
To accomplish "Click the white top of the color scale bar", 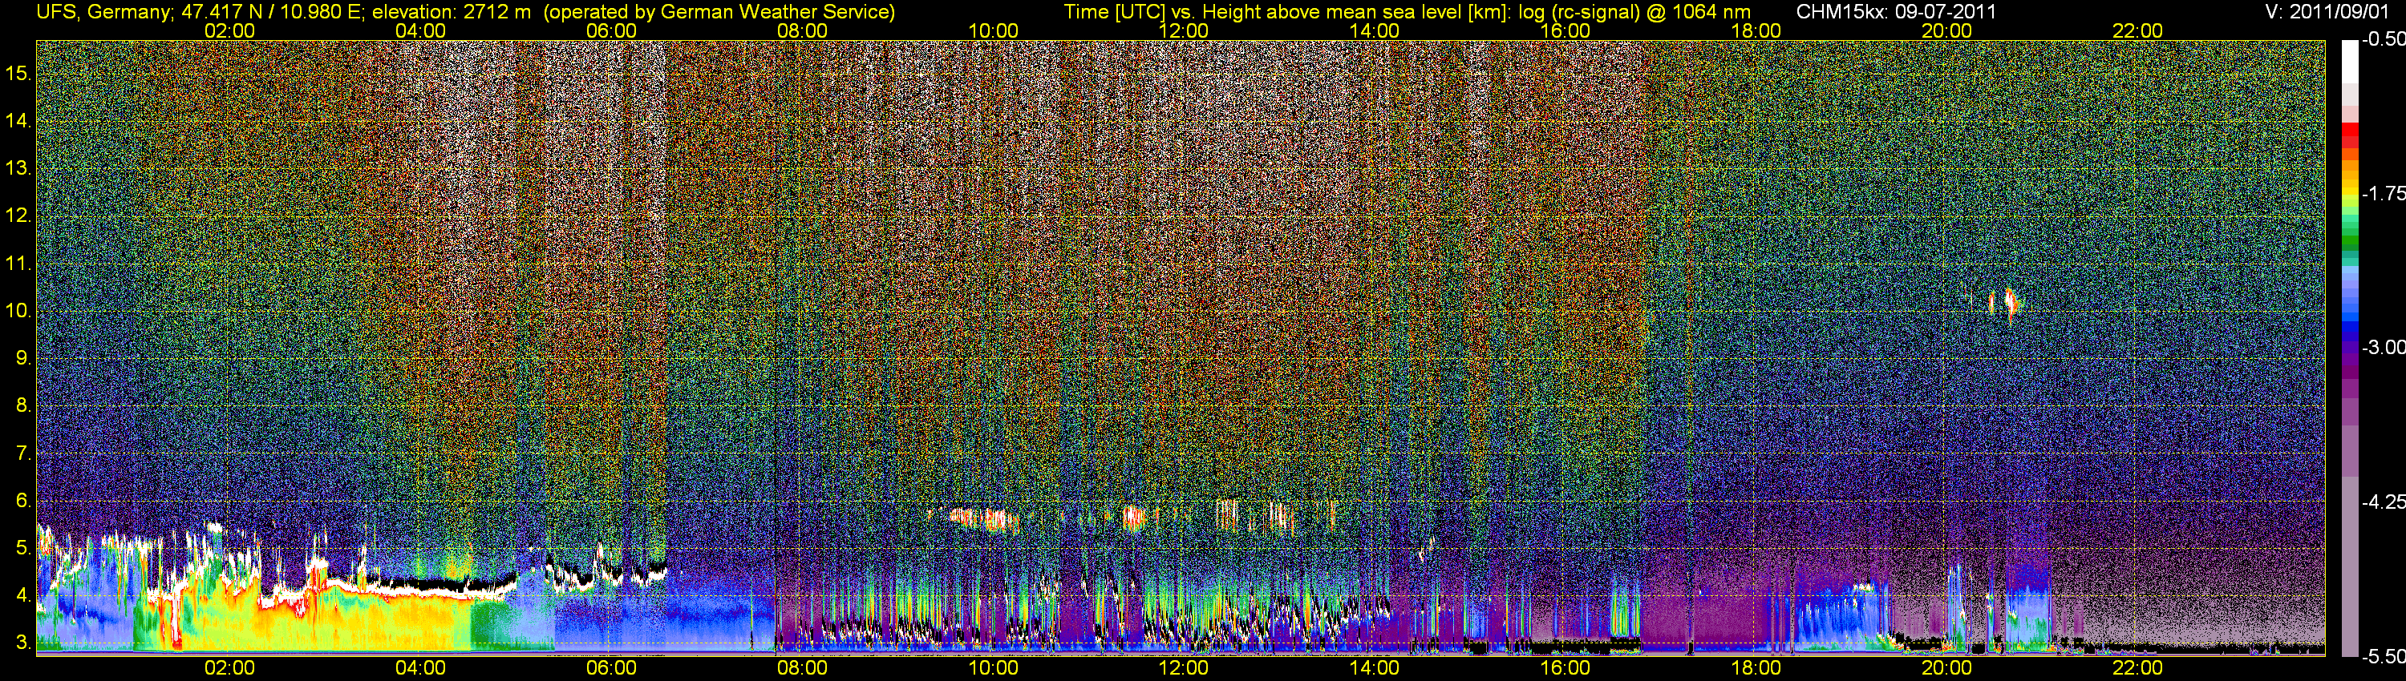I will [x=2350, y=61].
